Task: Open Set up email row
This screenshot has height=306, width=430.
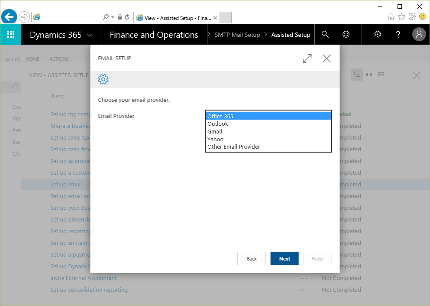Action: 66,184
